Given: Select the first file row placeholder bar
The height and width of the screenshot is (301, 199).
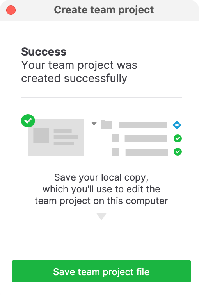Looking at the screenshot, I should 146,138.
